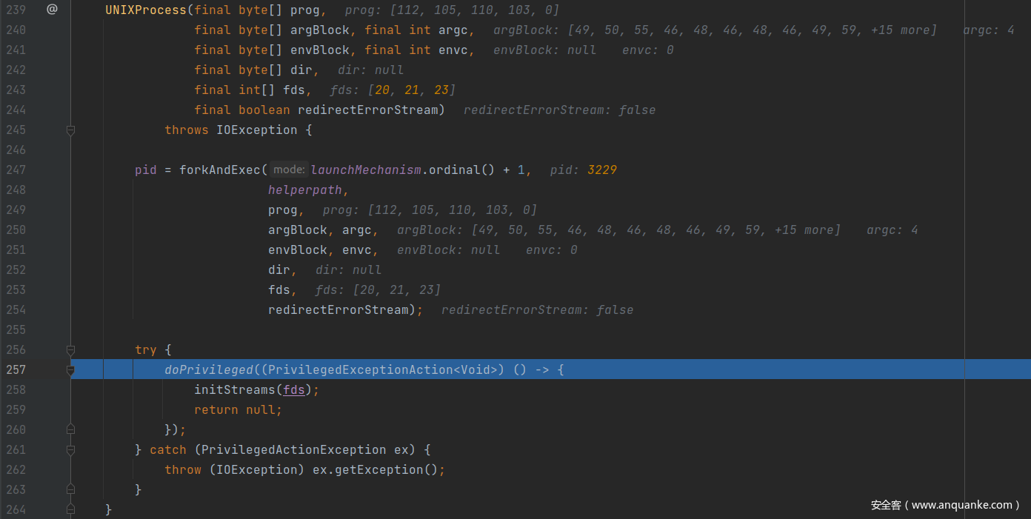Click 'argc: 4' hint on line 250

click(892, 230)
